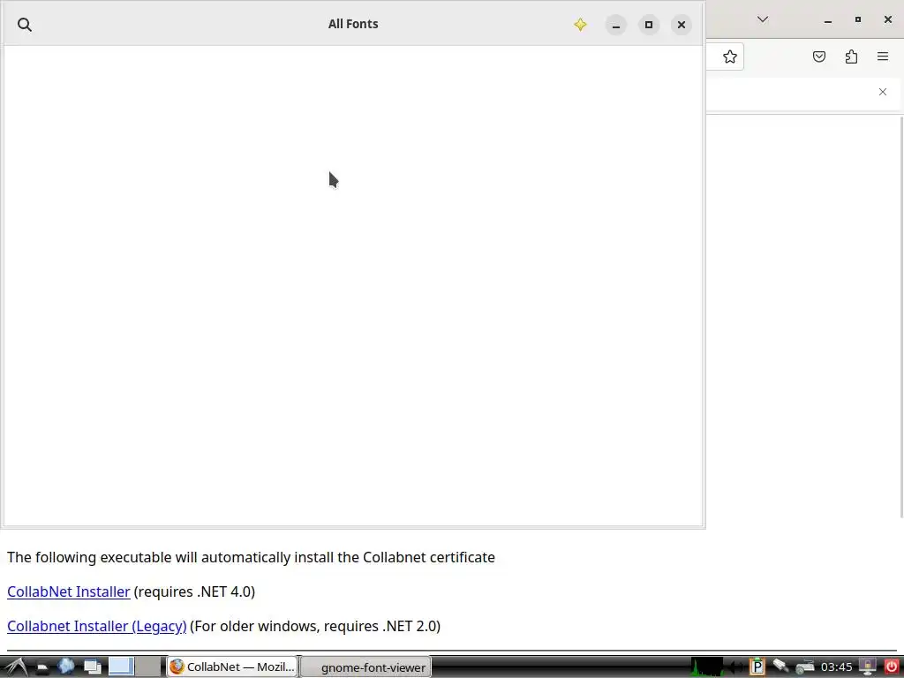Viewport: 904px width, 678px height.
Task: Click the red power logout icon
Action: click(892, 667)
